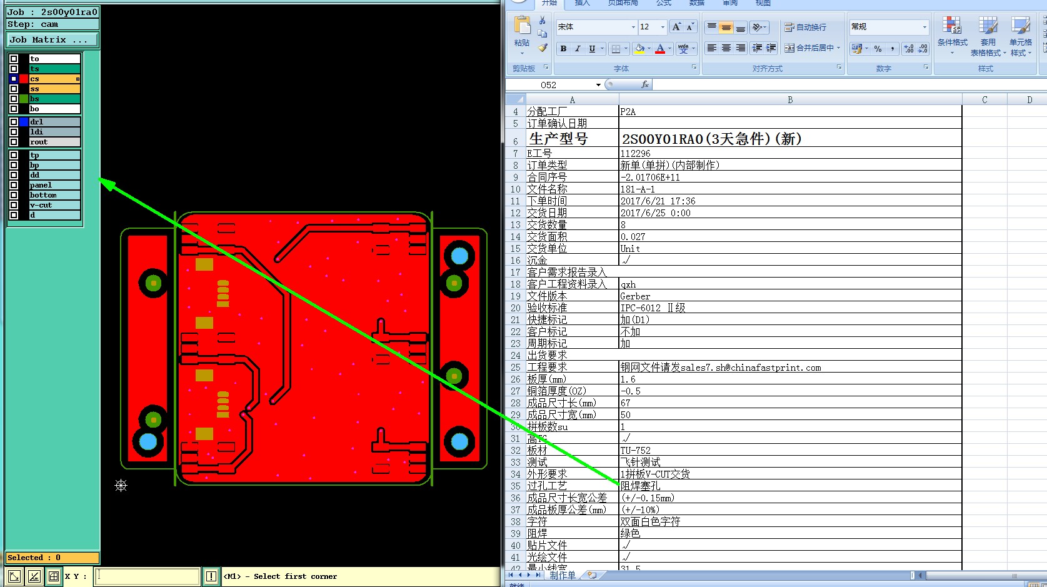Screen dimensions: 1047x587
Task: Click the red color swatch of the cs layer
Action: 24,79
